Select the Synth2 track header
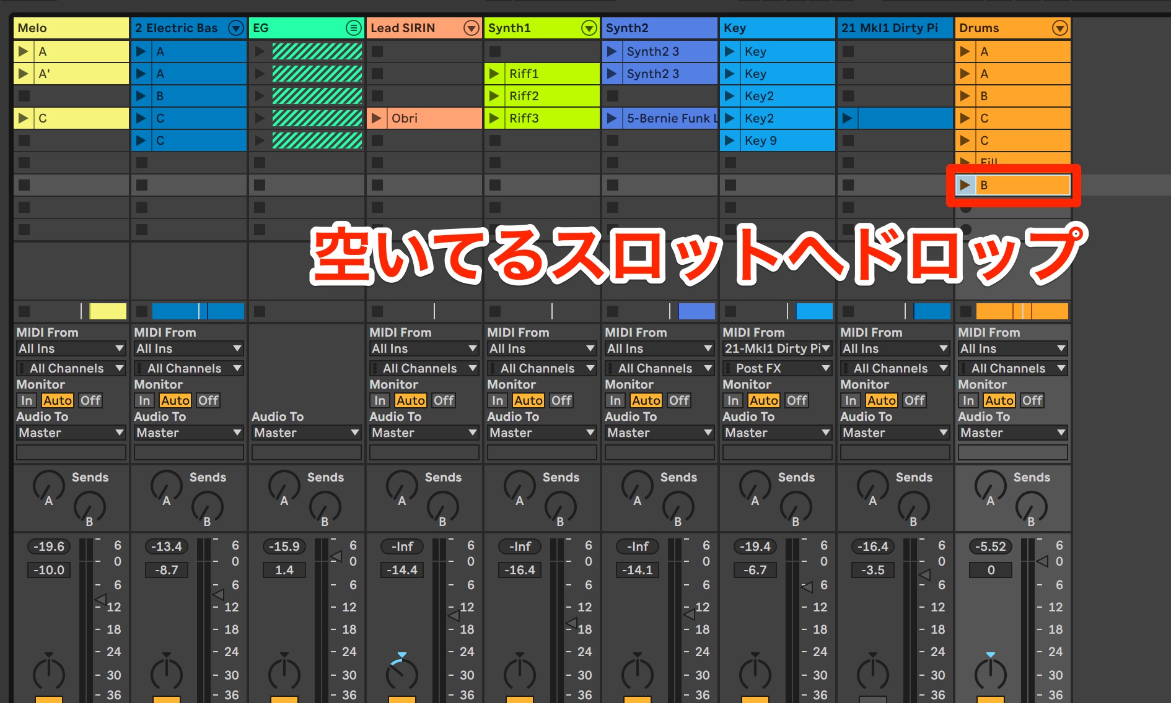This screenshot has width=1171, height=703. coord(660,28)
